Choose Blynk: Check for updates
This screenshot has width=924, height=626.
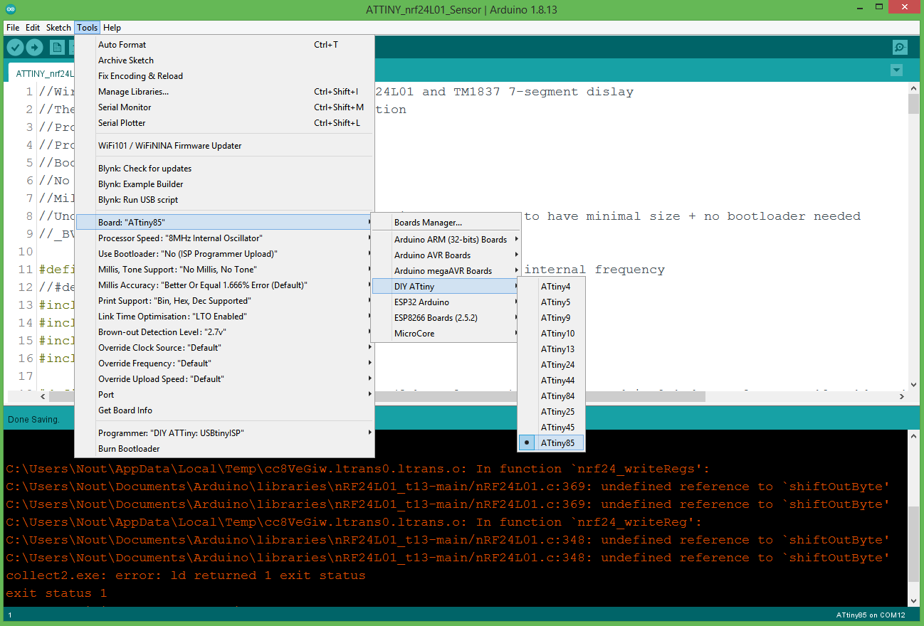(x=224, y=169)
